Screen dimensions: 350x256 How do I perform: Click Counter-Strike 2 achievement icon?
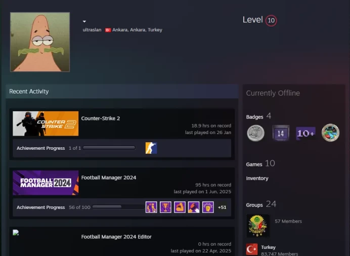pyautogui.click(x=151, y=148)
